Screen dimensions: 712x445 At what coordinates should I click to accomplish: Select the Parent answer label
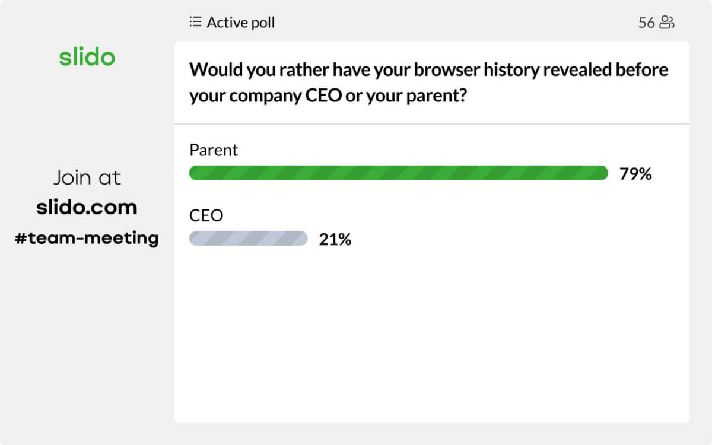(213, 150)
